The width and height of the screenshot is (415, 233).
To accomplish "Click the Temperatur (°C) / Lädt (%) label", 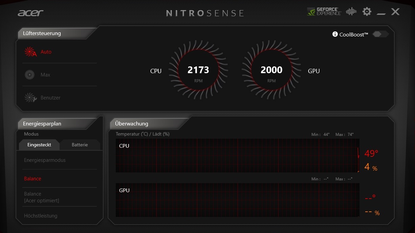I will coord(143,134).
